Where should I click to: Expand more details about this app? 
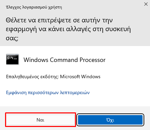(x=48, y=92)
